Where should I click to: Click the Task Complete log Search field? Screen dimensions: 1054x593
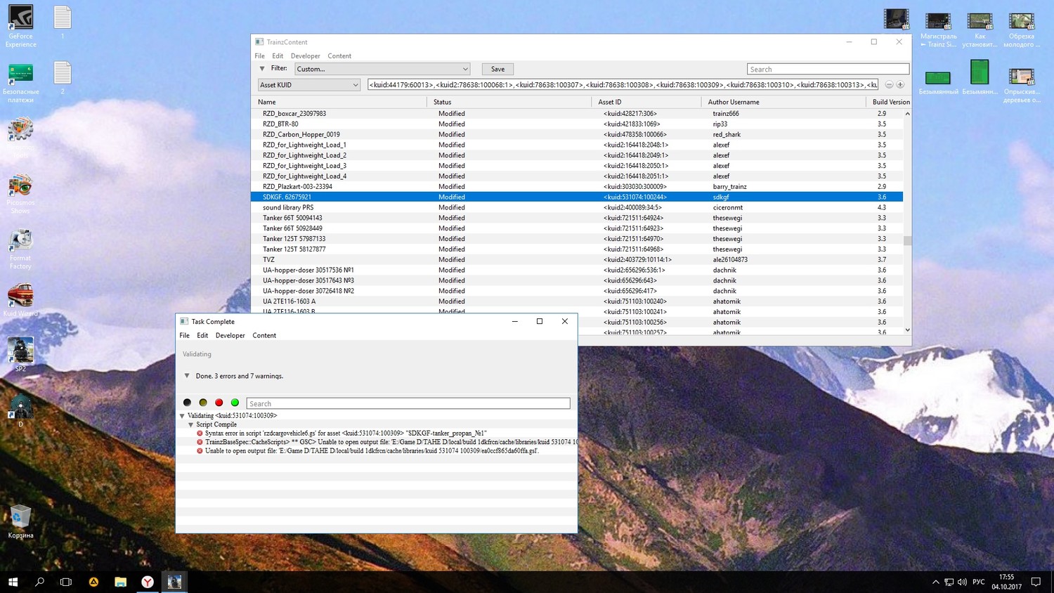pos(408,403)
